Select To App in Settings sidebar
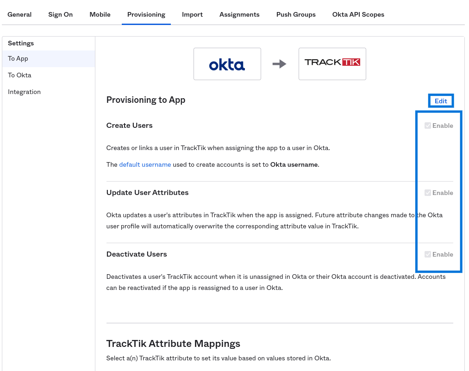The height and width of the screenshot is (371, 469). click(x=49, y=59)
